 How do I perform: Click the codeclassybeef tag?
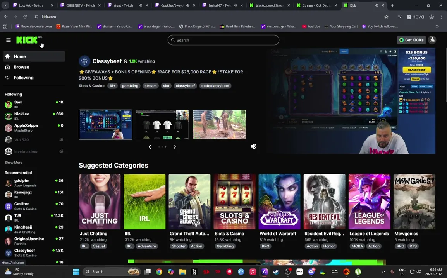pos(215,86)
